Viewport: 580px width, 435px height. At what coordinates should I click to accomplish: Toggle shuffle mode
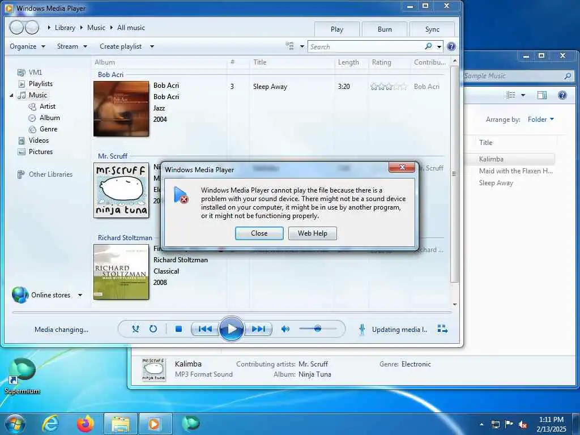136,329
